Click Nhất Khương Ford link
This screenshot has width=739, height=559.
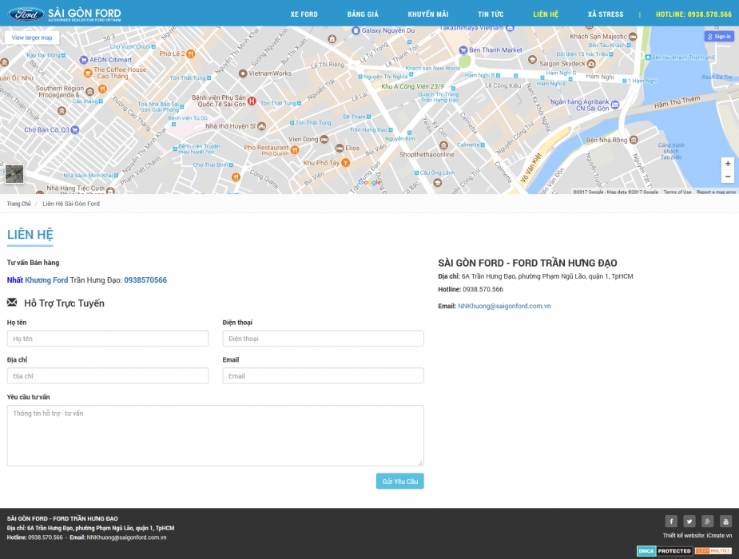tap(38, 280)
